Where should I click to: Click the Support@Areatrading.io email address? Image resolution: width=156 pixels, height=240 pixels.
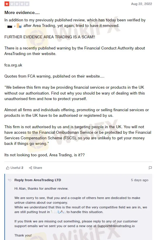pos(116,226)
